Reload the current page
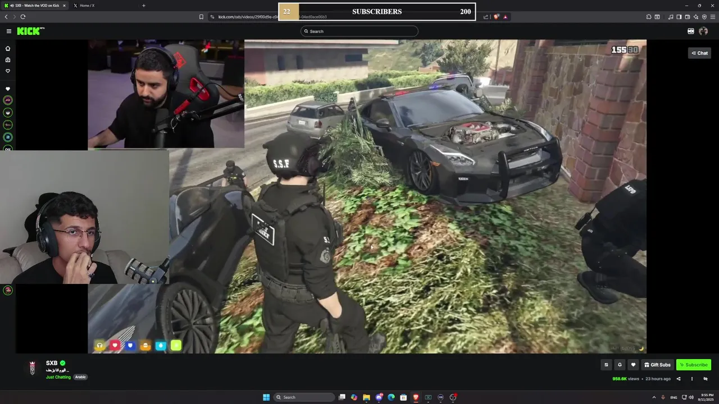Image resolution: width=719 pixels, height=404 pixels. (x=23, y=17)
